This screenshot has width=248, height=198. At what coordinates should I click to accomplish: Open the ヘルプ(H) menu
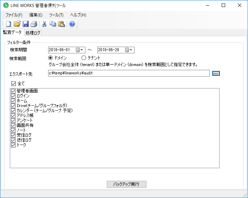point(78,15)
